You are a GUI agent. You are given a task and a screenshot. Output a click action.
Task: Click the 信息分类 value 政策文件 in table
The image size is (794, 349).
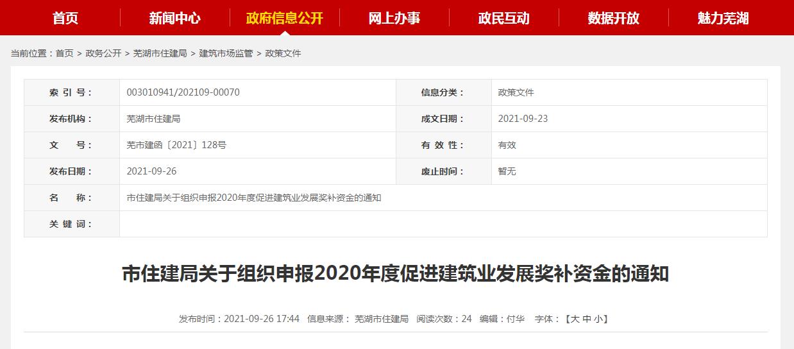click(x=516, y=92)
